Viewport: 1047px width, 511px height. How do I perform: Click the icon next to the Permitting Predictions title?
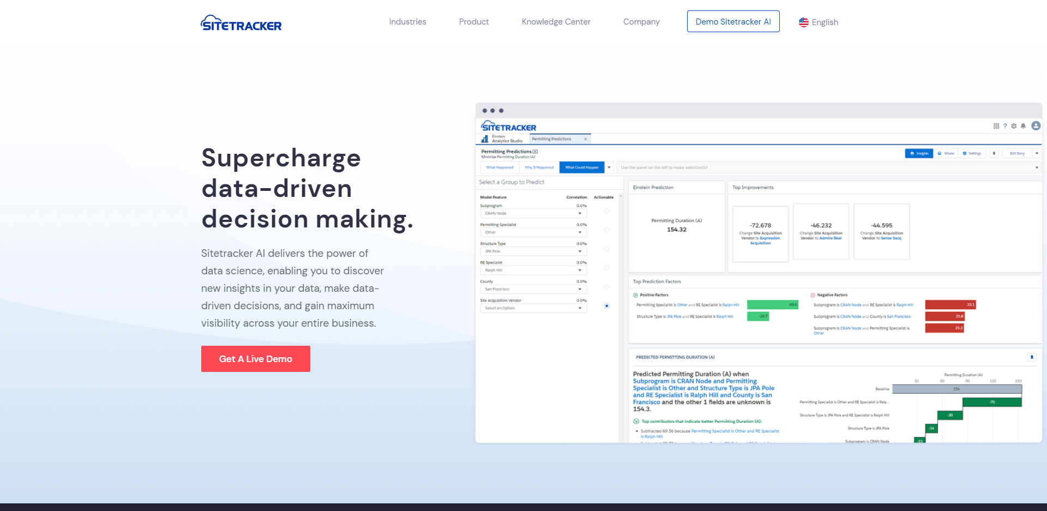(535, 152)
